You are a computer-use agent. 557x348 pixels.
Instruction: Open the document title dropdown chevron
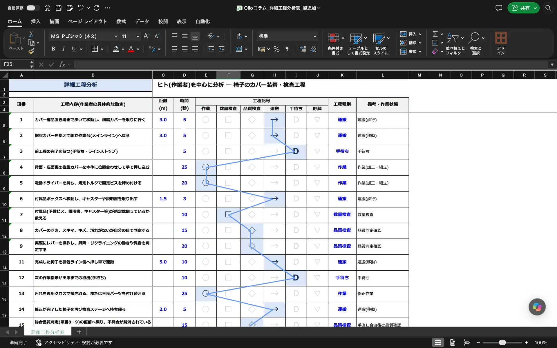pos(319,8)
